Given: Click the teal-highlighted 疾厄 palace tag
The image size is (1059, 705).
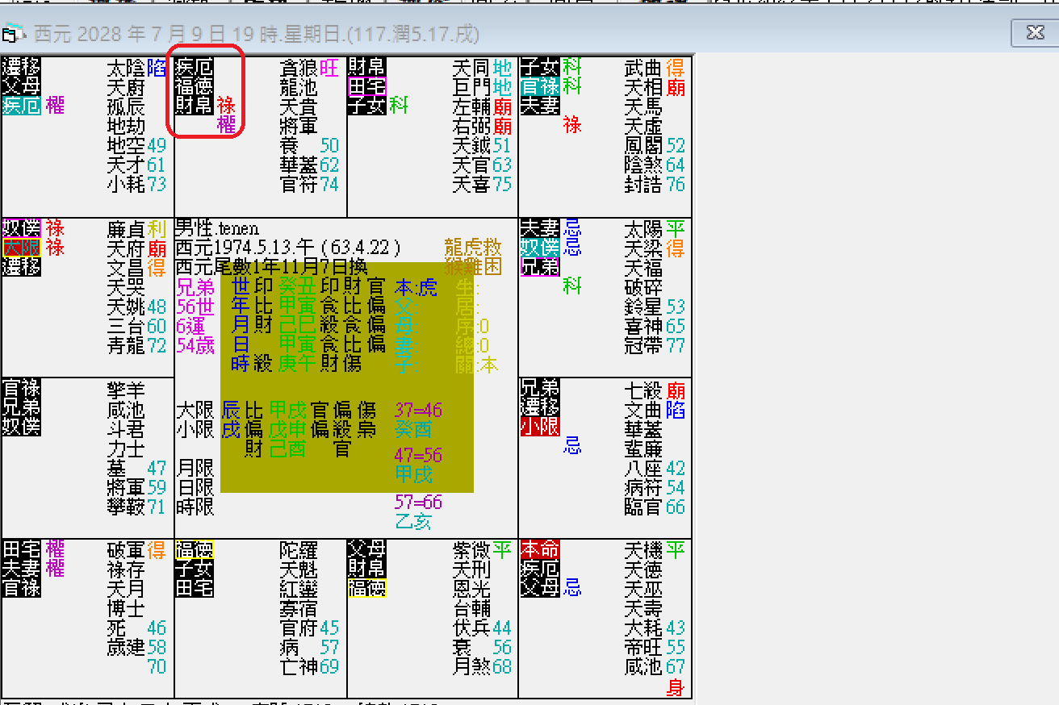Looking at the screenshot, I should pyautogui.click(x=21, y=106).
